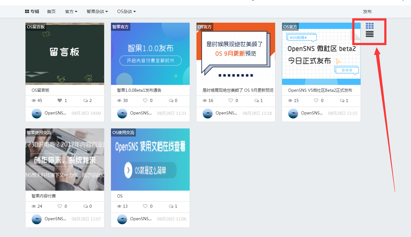The height and width of the screenshot is (237, 411).
Task: Click view count eye icon on OS留言板
Action: [34, 100]
